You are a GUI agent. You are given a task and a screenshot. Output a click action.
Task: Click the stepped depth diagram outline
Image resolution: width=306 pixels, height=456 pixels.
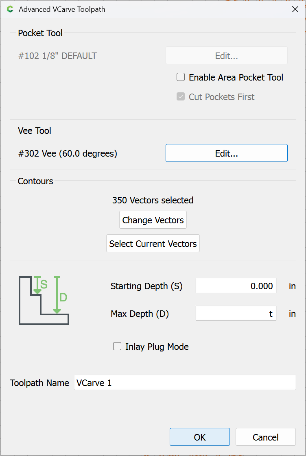tap(44, 301)
